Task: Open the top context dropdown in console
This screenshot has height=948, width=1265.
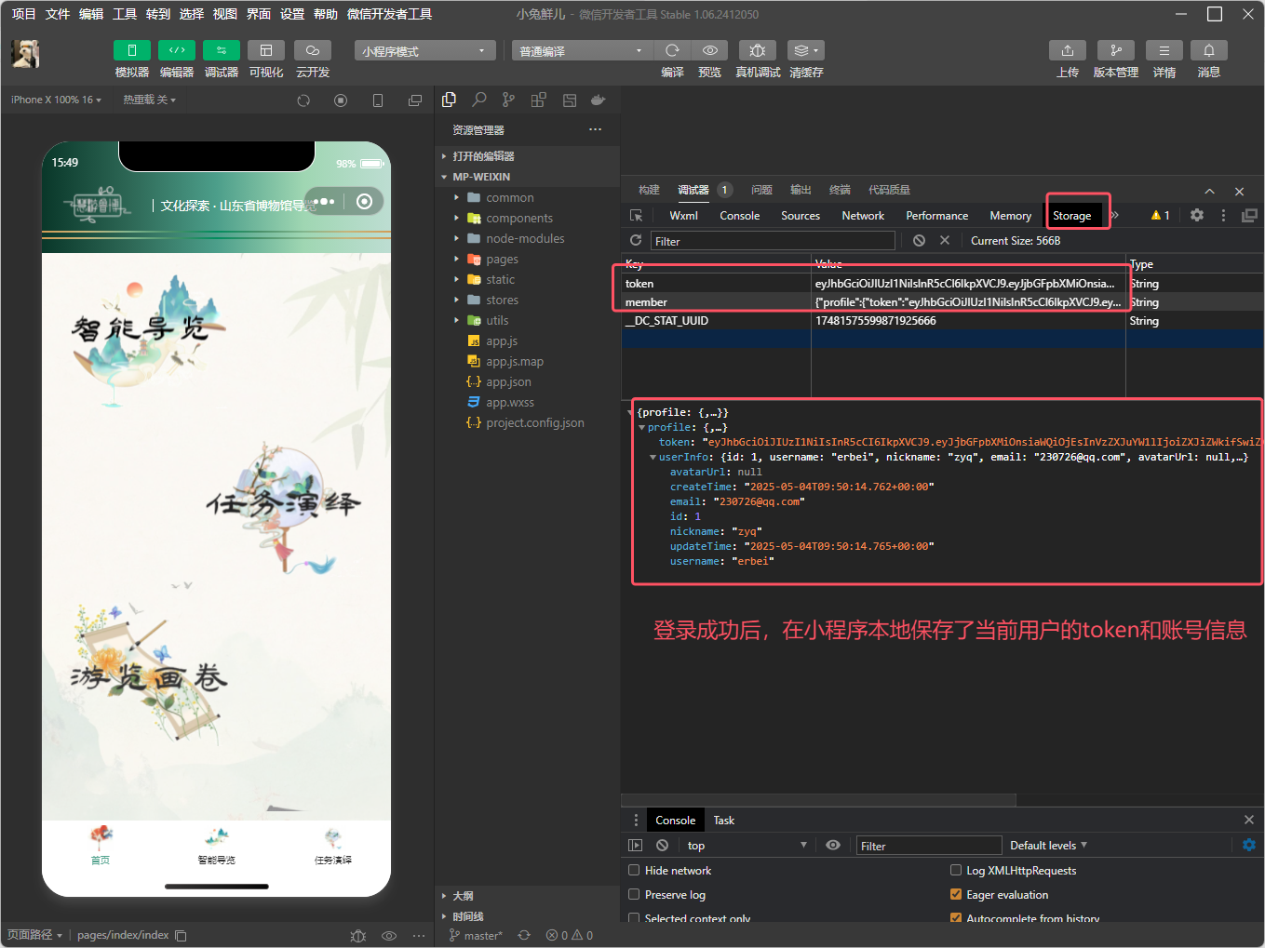Action: coord(747,845)
